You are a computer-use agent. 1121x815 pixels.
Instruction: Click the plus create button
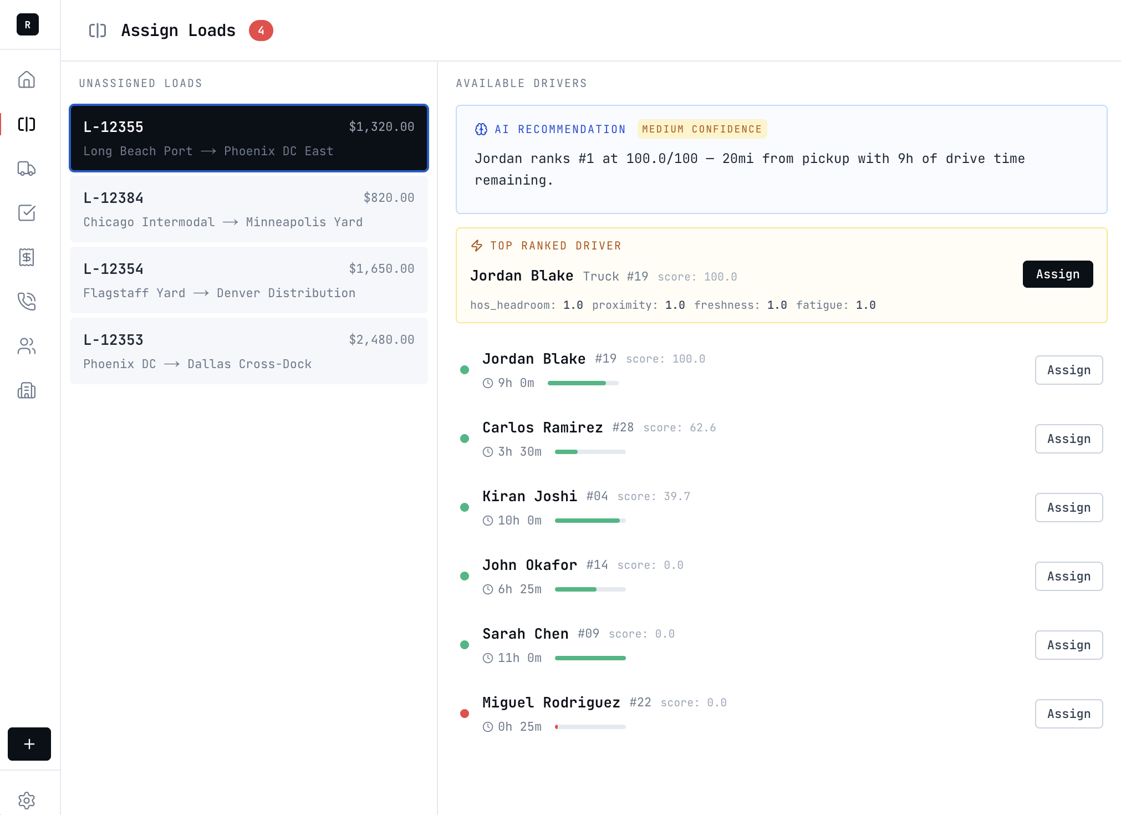(29, 744)
